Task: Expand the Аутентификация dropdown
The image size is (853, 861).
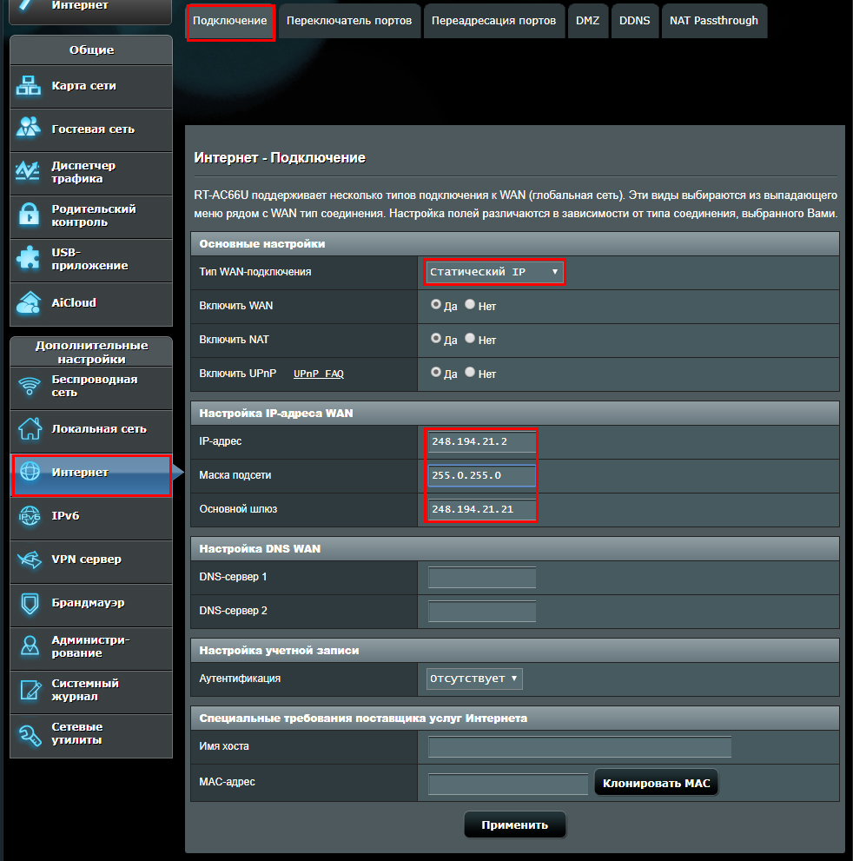Action: (x=474, y=679)
